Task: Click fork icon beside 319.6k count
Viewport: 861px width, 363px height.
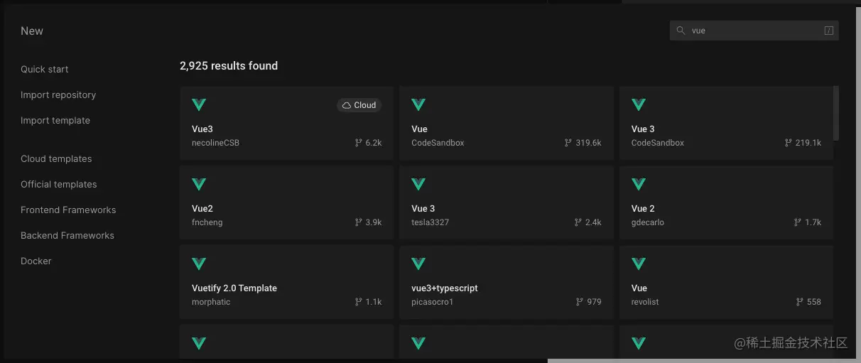Action: click(568, 143)
